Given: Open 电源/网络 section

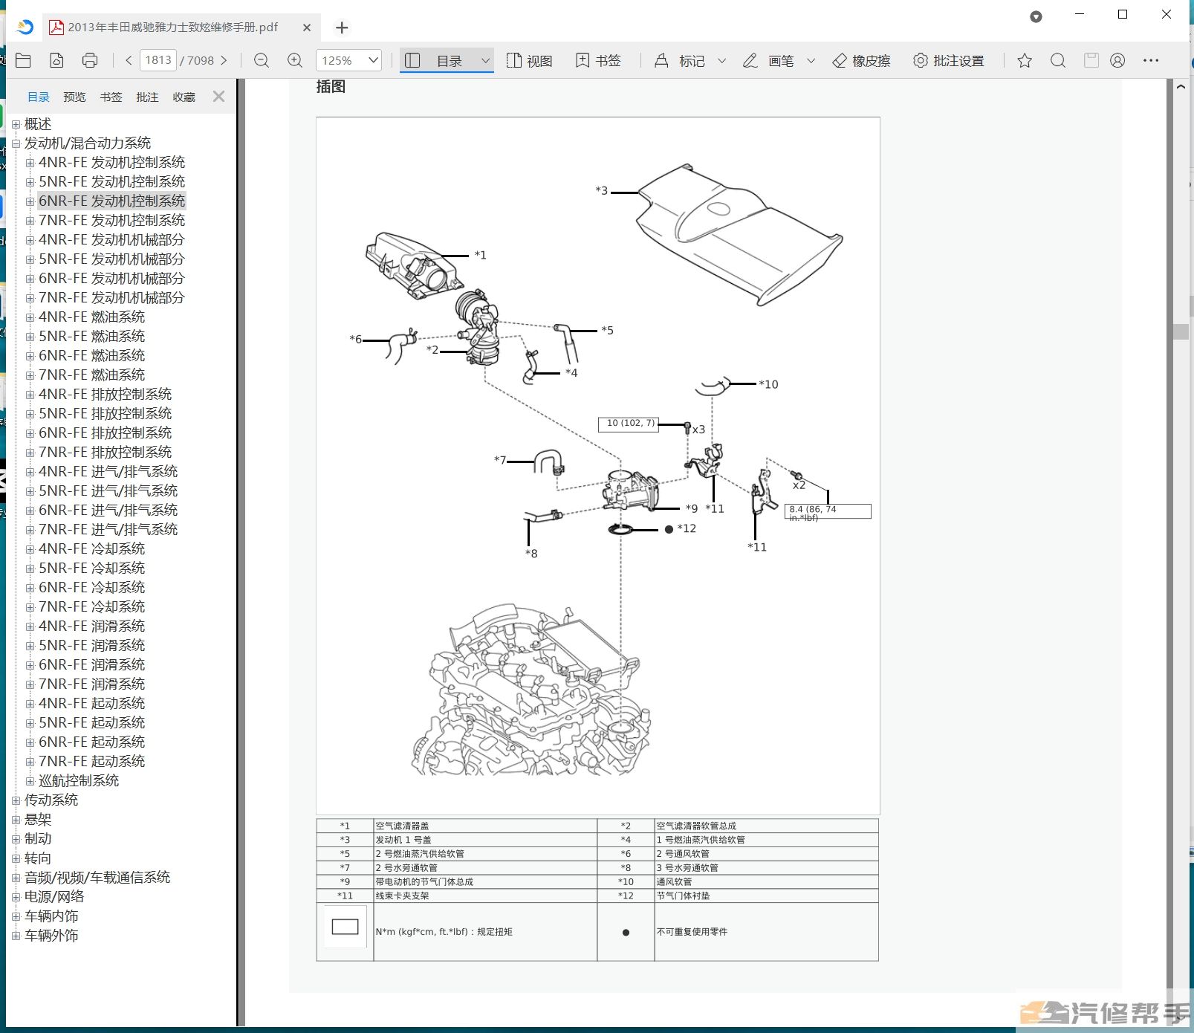Looking at the screenshot, I should tap(54, 896).
